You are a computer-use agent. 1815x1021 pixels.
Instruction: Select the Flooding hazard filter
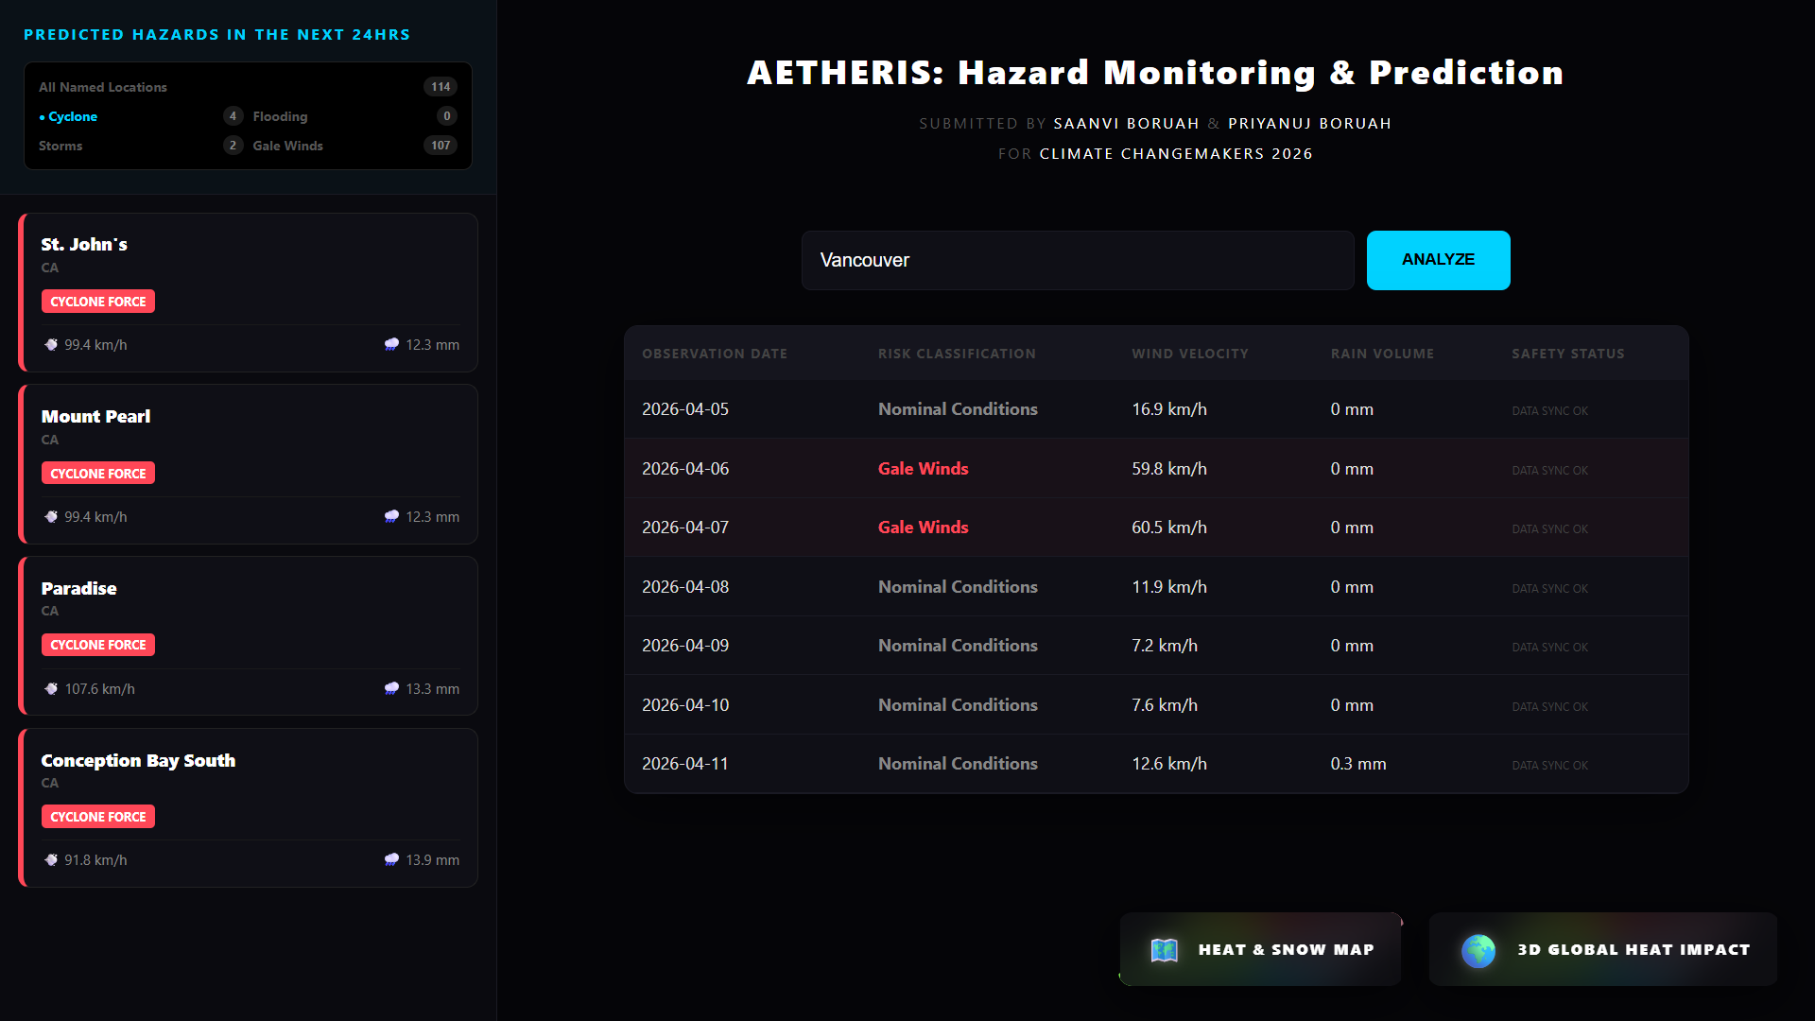point(280,116)
